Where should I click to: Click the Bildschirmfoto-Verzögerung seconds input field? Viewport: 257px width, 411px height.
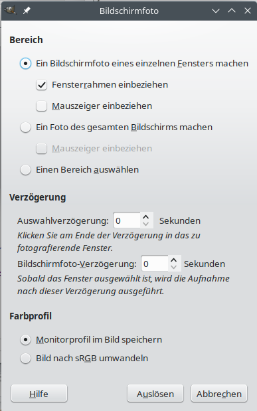[155, 264]
